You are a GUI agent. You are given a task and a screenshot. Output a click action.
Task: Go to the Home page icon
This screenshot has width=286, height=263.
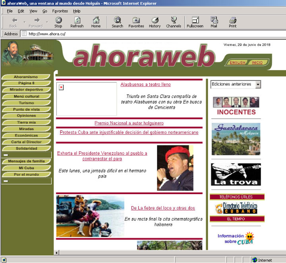[x=96, y=20]
